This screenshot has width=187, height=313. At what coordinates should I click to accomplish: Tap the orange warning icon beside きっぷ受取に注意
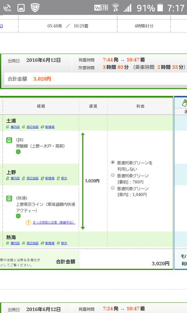coord(28,222)
